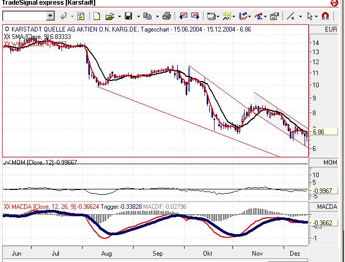Screen dimensions: 345x262
Task: Click the open folder icon
Action: (109, 16)
